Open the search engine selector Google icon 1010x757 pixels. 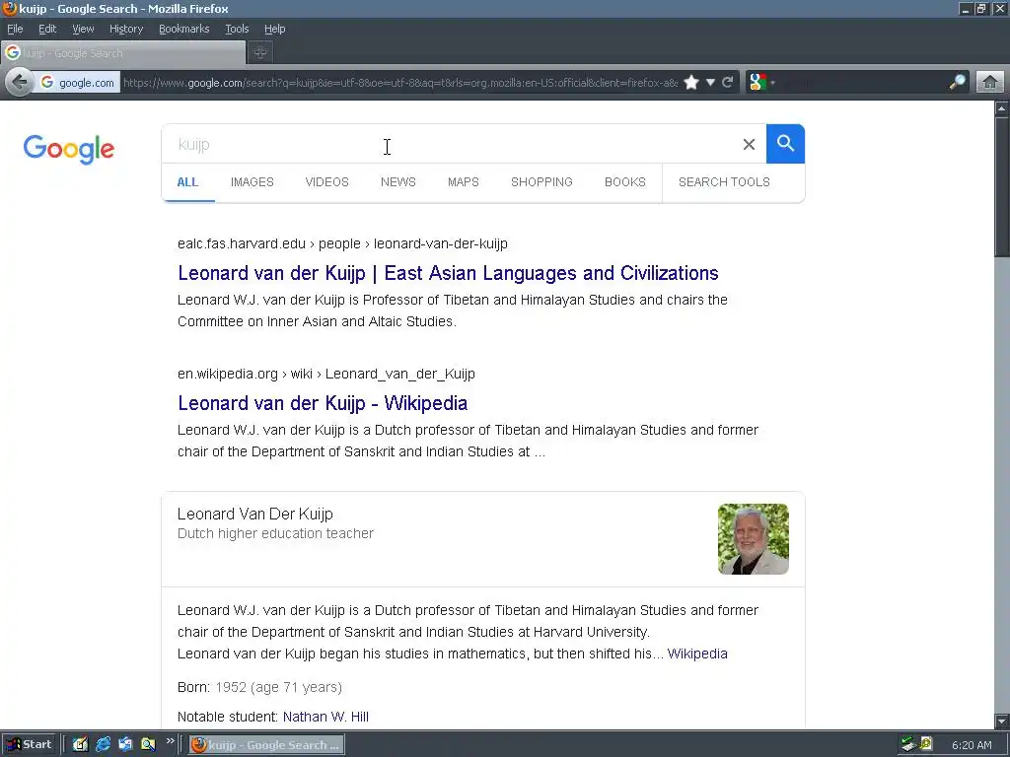coord(758,83)
